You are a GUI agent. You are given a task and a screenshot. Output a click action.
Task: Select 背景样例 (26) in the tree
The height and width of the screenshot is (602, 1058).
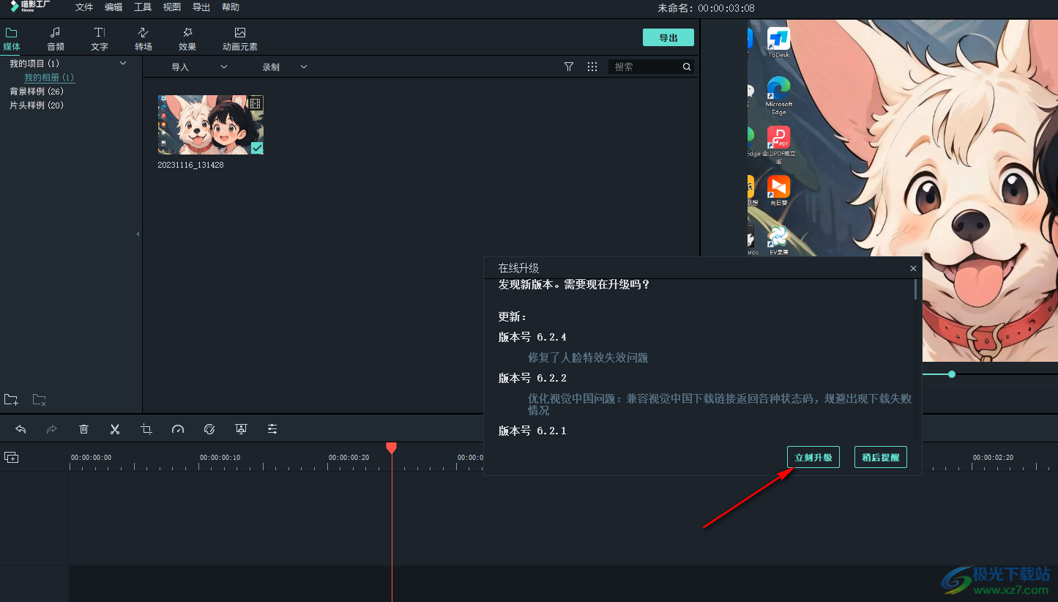click(x=37, y=92)
